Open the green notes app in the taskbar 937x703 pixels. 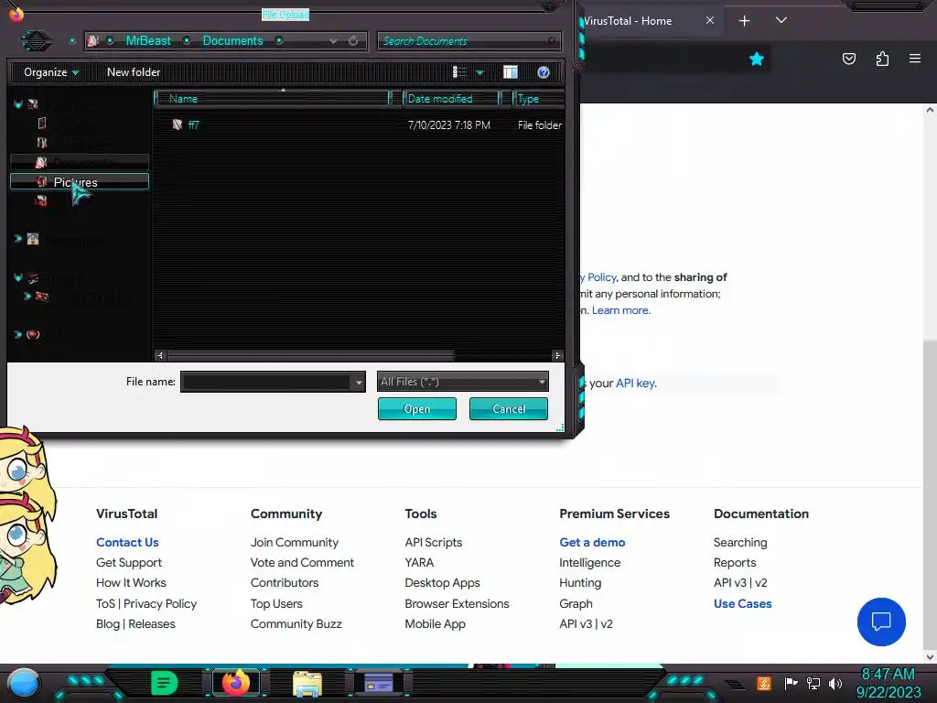click(x=165, y=683)
